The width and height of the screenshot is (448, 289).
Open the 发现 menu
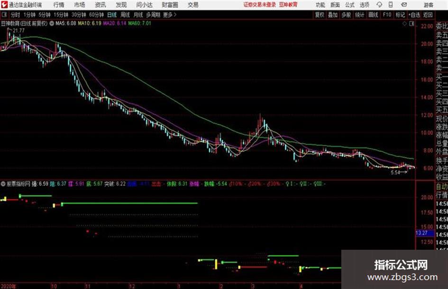click(x=121, y=5)
